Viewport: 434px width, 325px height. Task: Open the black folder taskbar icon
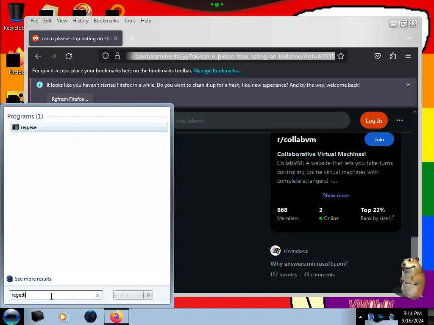(37, 317)
